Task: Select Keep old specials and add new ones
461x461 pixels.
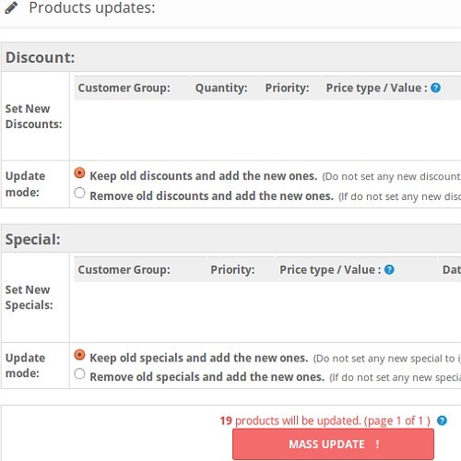Action: pyautogui.click(x=79, y=355)
